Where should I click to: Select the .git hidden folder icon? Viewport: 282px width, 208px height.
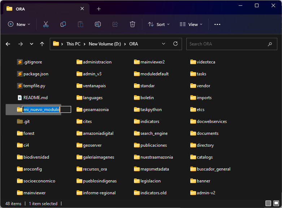[20, 121]
